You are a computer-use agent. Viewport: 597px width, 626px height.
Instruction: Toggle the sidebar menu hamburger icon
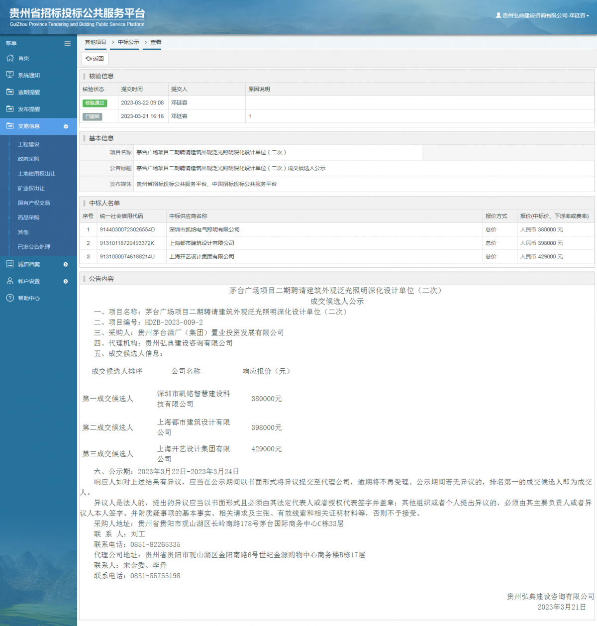67,43
